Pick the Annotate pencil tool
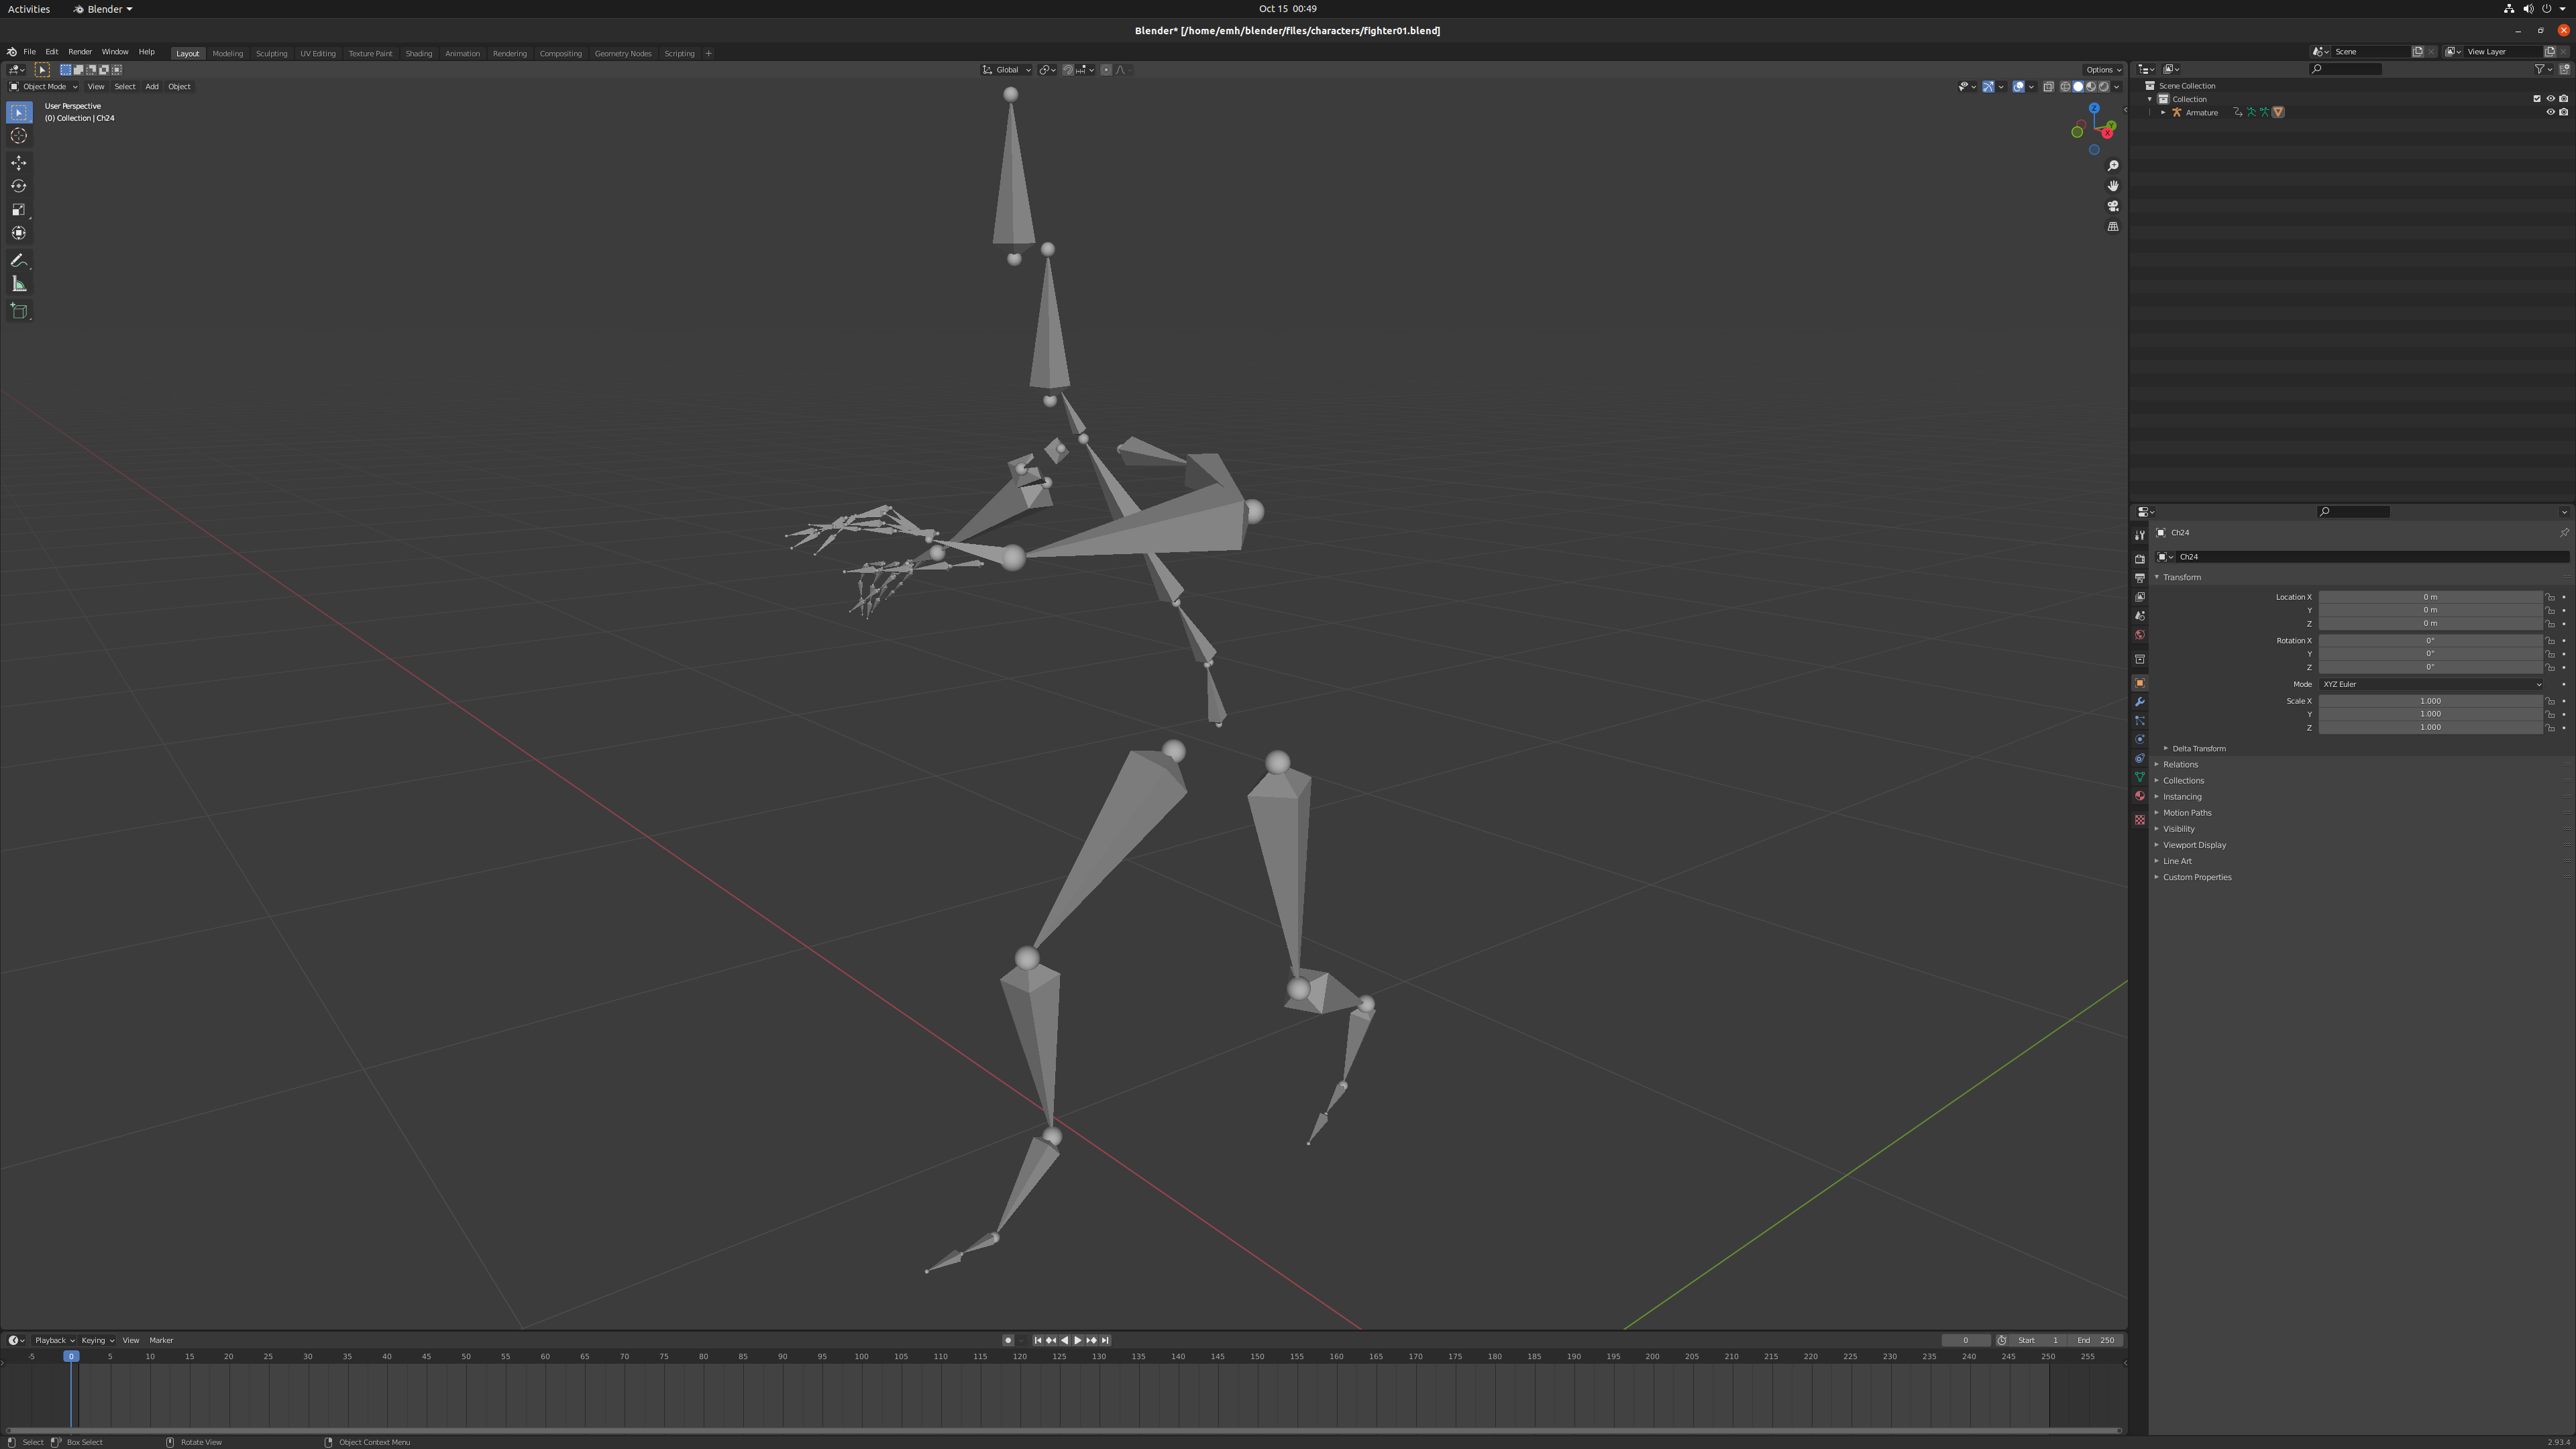 [x=19, y=261]
